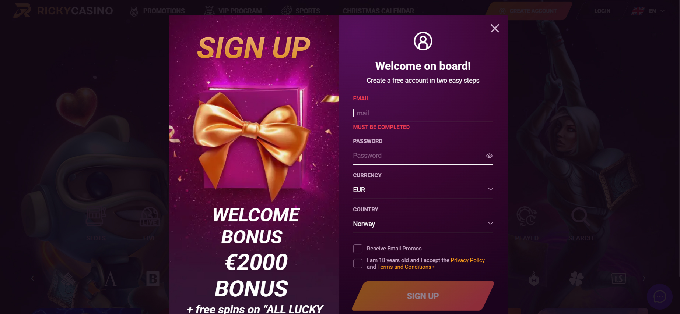Close the sign up dialog
Viewport: 680px width, 314px height.
pos(495,28)
